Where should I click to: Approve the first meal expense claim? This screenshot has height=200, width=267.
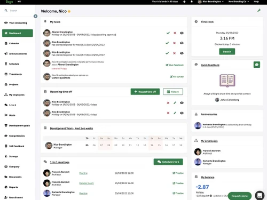click(167, 43)
